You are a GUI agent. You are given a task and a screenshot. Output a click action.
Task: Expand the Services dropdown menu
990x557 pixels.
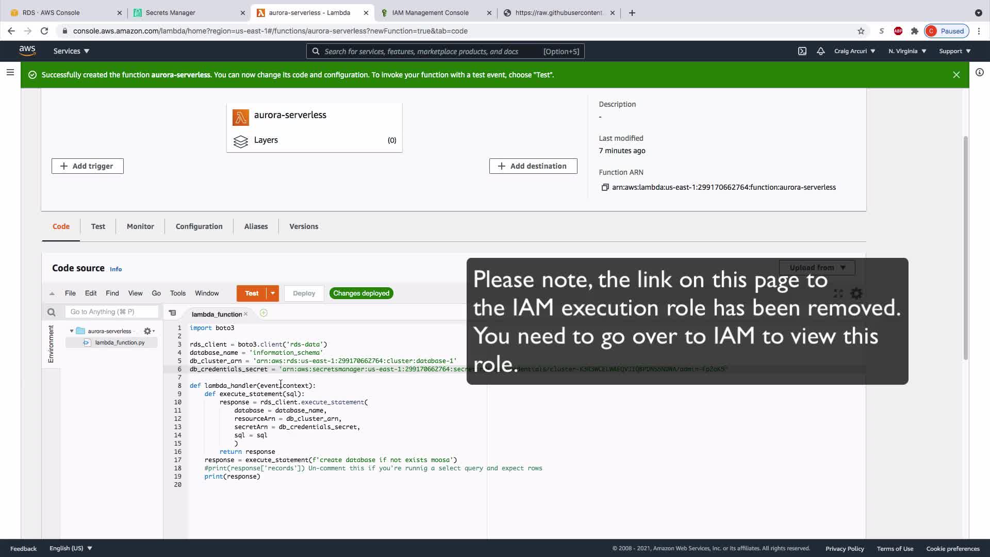point(71,51)
